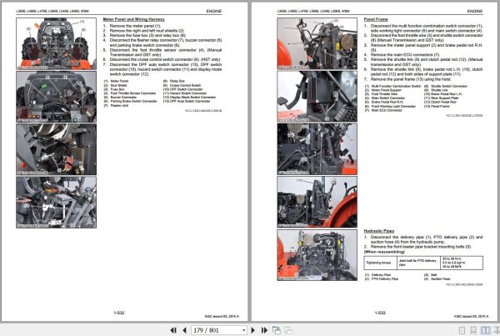Click legend entry '(7) Main ECU Connector'

383,110
